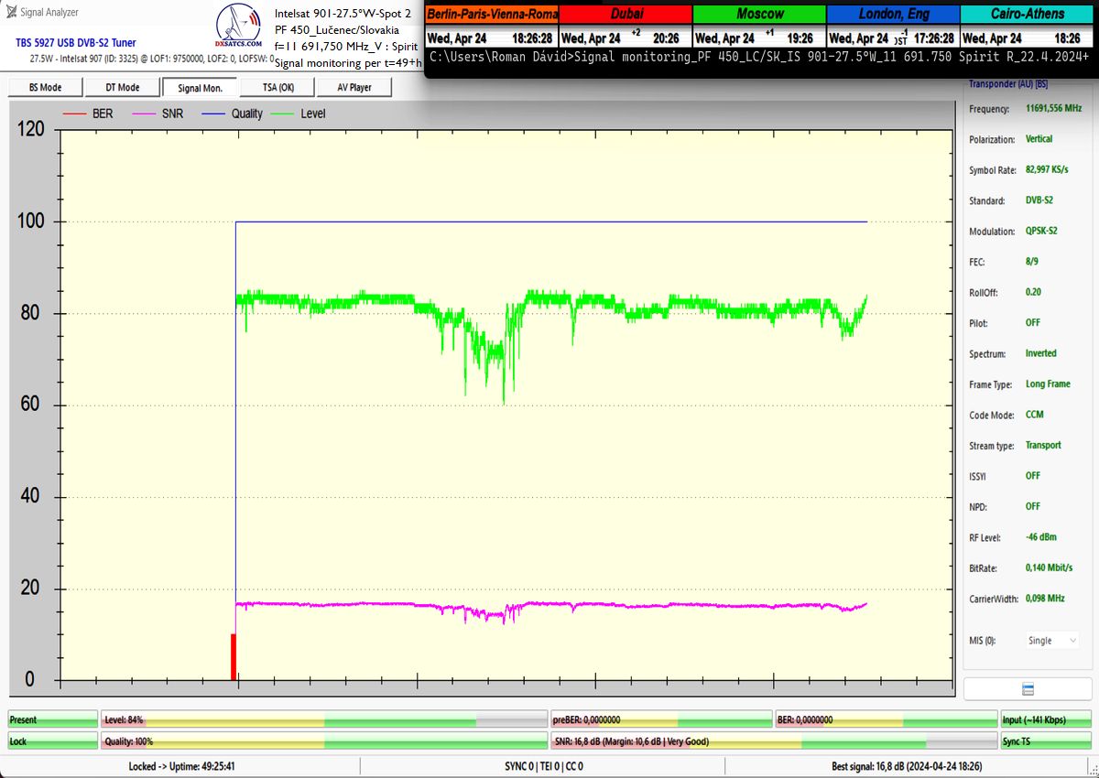Switch to the BS Mode tab

[45, 87]
